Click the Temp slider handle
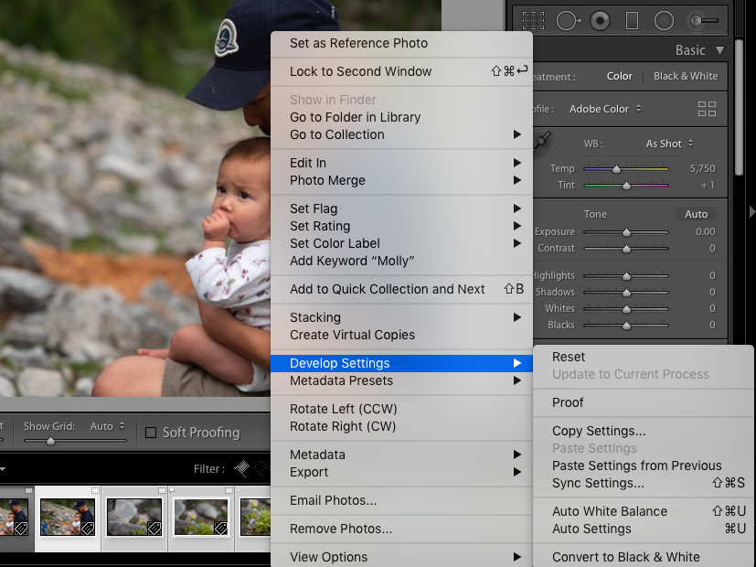Image resolution: width=756 pixels, height=567 pixels. click(x=616, y=169)
